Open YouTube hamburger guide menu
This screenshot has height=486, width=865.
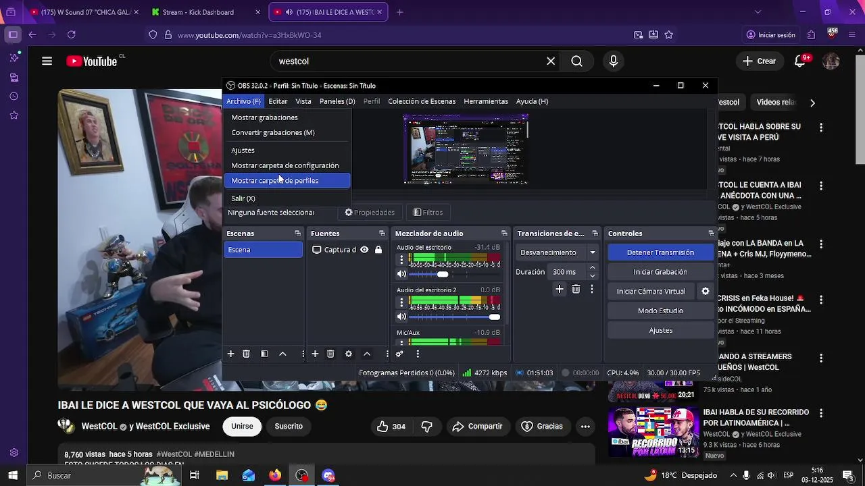coord(47,61)
